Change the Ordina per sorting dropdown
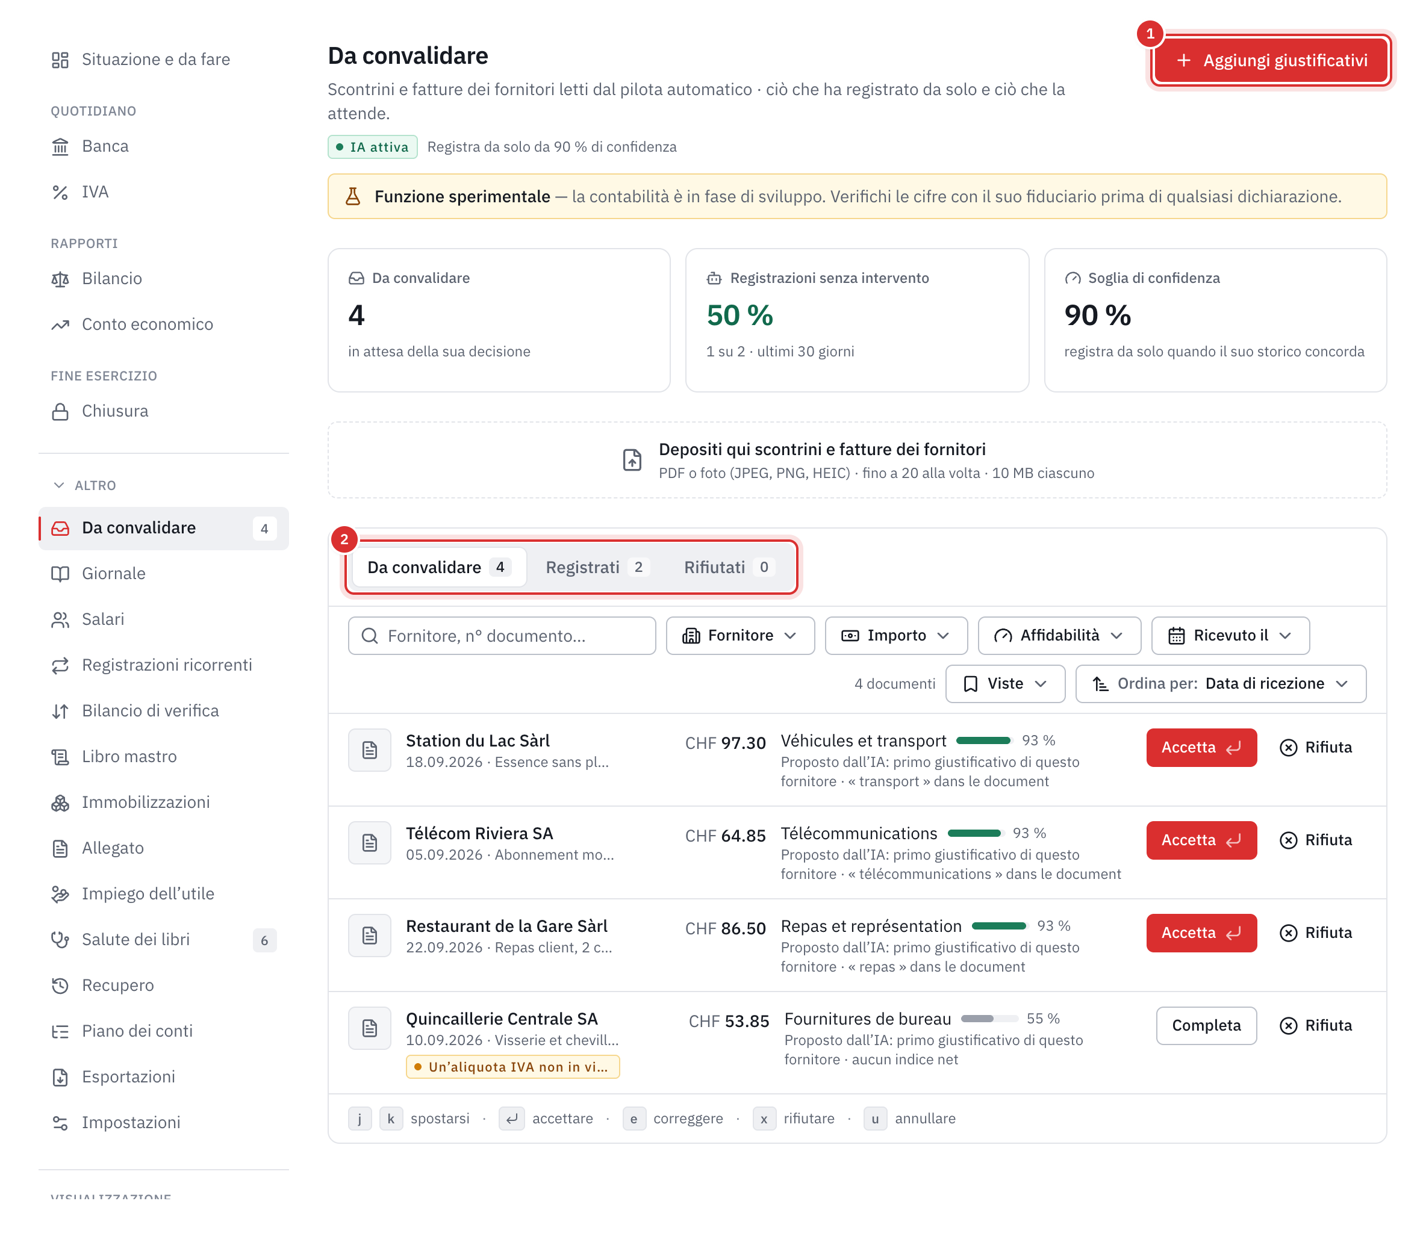 click(1220, 684)
